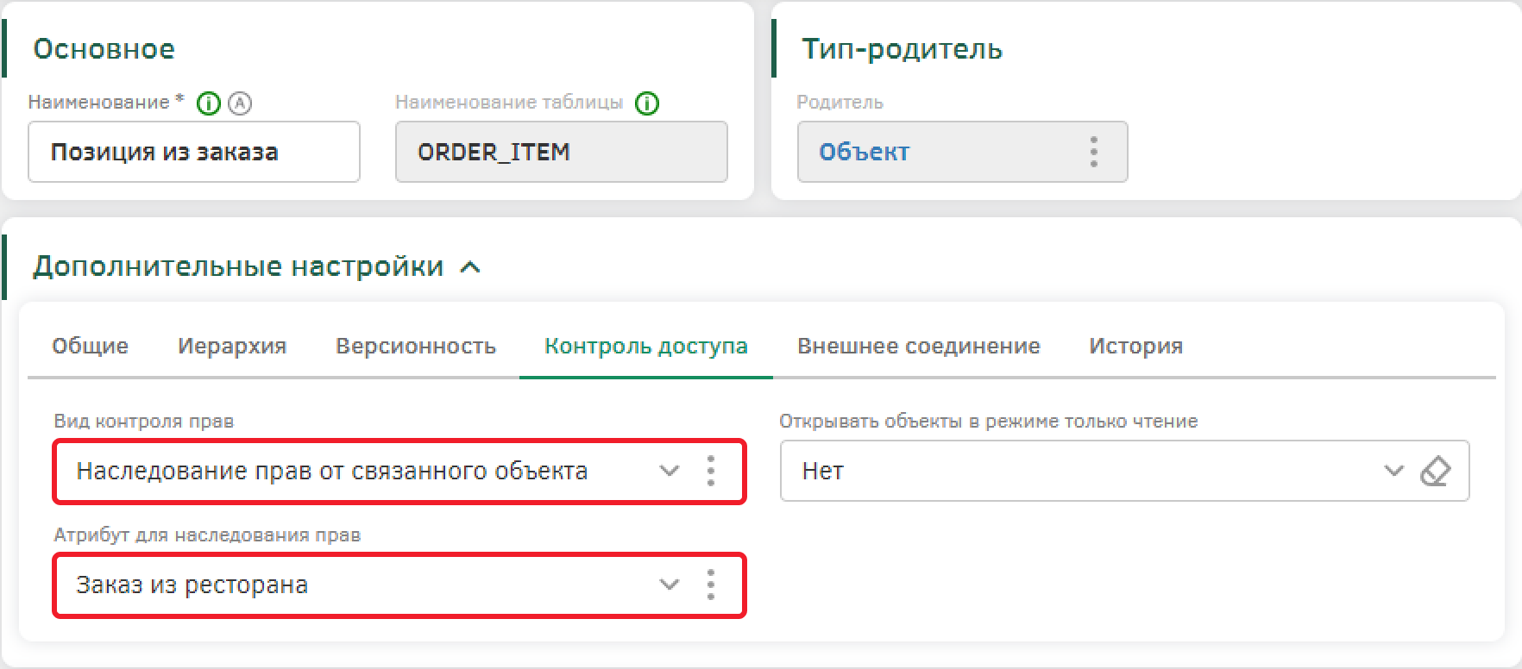1522x669 pixels.
Task: Click info icon next to Наименование таблицы
Action: coord(647,103)
